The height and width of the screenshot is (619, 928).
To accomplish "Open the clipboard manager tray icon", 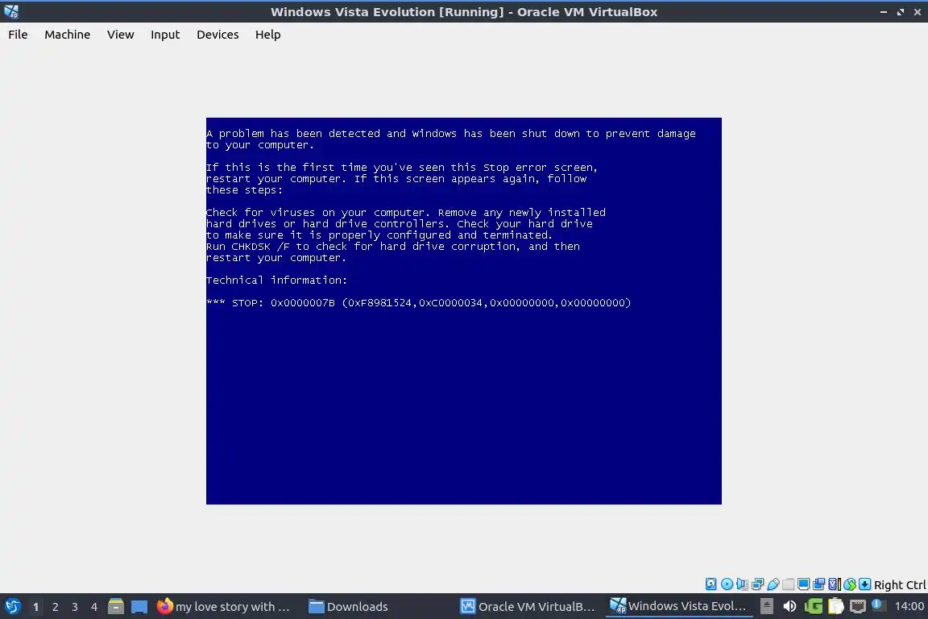I will (x=835, y=606).
